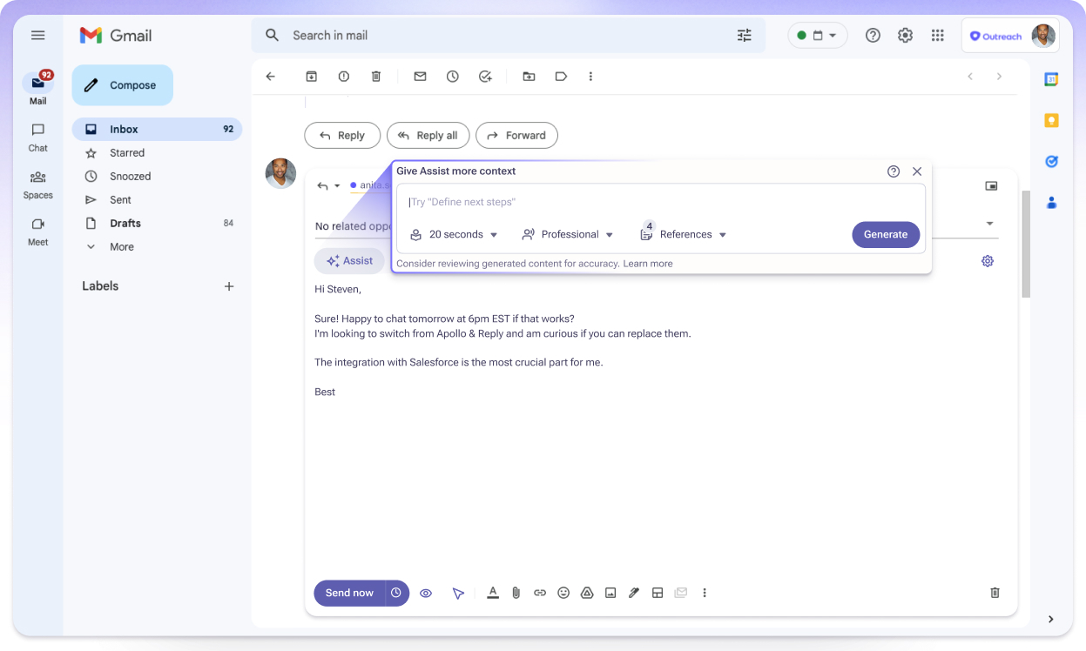Open the Assist AI feature

point(349,260)
